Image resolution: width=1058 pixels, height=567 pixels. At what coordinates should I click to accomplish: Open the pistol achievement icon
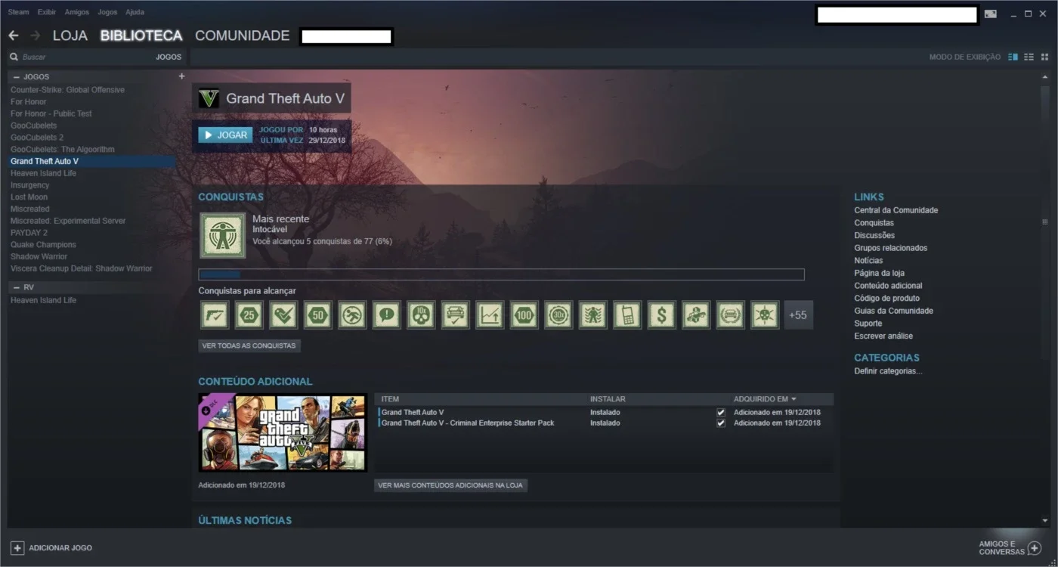(215, 315)
